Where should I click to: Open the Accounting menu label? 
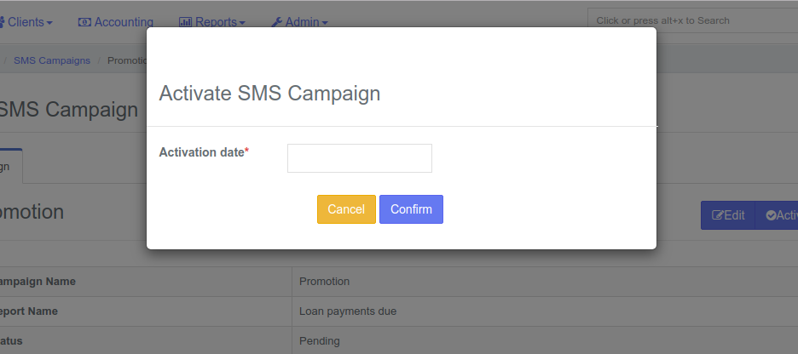click(124, 22)
